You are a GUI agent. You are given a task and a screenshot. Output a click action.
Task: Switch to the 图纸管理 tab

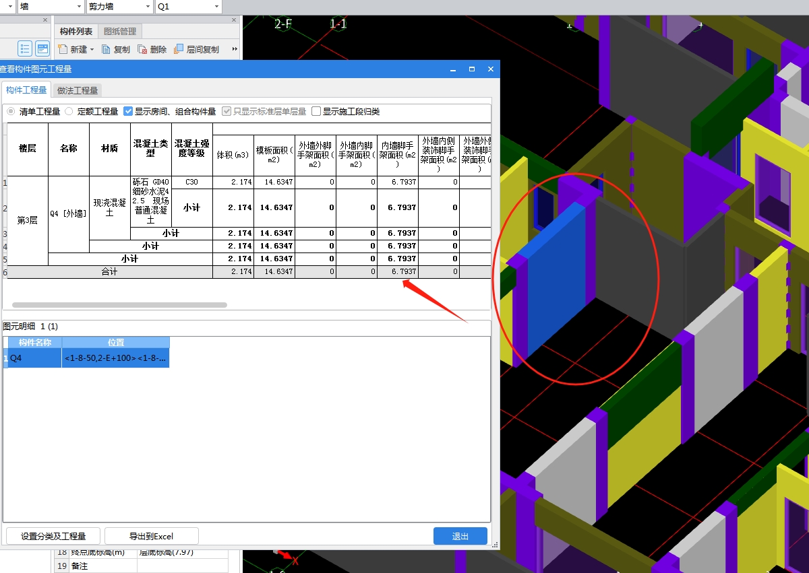coord(120,32)
